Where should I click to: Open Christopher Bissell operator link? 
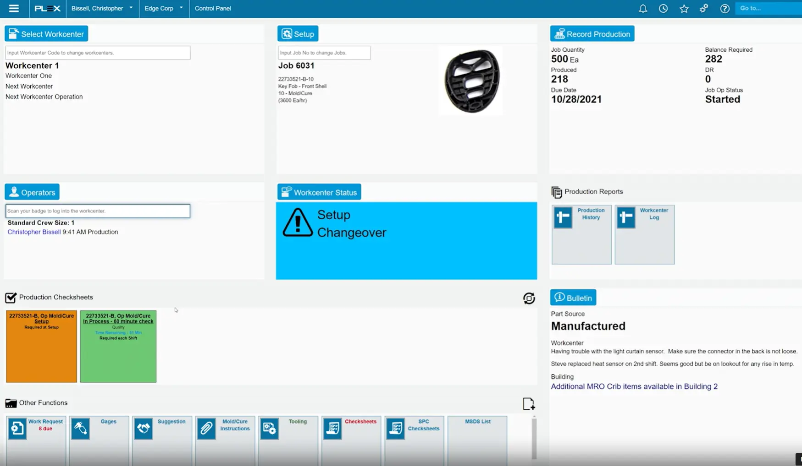click(34, 232)
